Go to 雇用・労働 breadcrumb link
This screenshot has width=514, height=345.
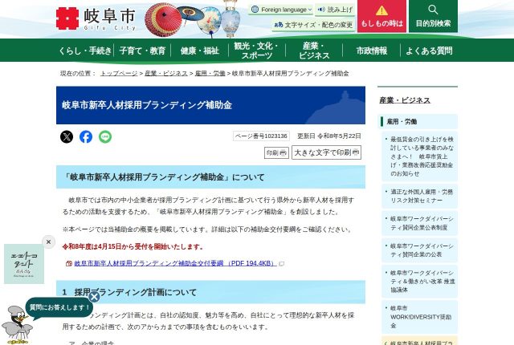210,73
